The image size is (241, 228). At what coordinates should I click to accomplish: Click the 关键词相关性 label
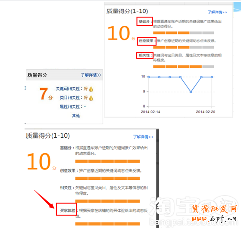coord(68,89)
